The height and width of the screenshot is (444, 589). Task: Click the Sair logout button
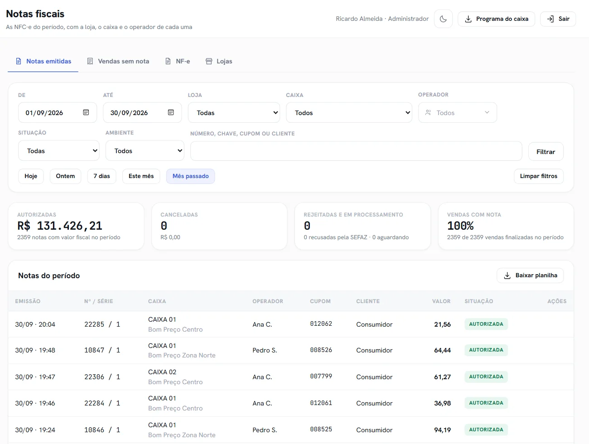[x=558, y=19]
